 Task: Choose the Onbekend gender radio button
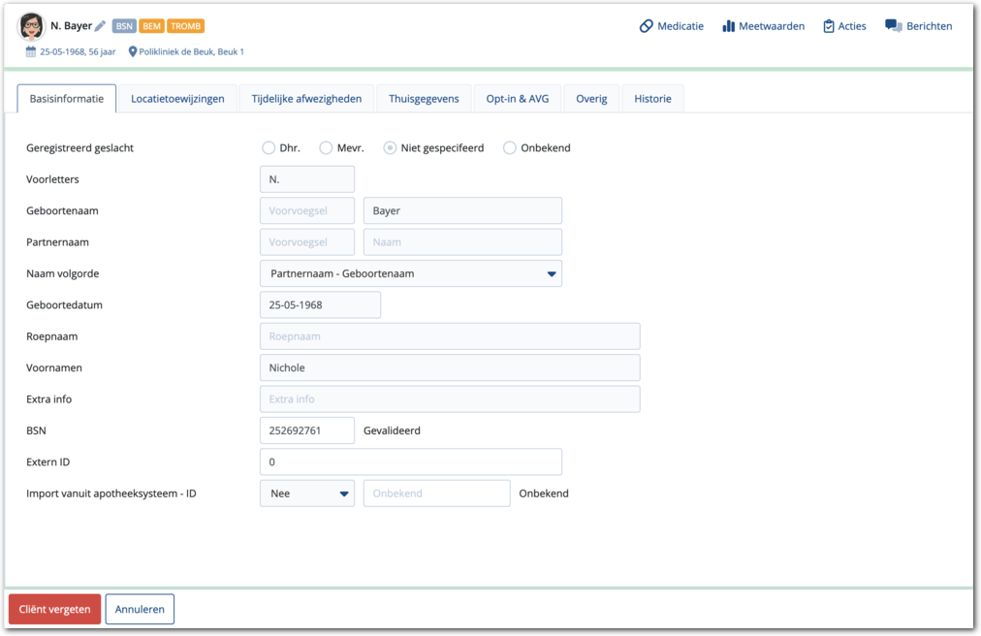tap(510, 148)
